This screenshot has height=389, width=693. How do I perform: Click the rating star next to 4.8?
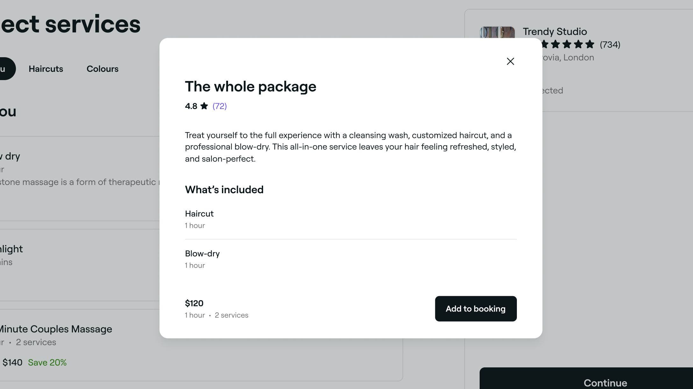coord(204,106)
